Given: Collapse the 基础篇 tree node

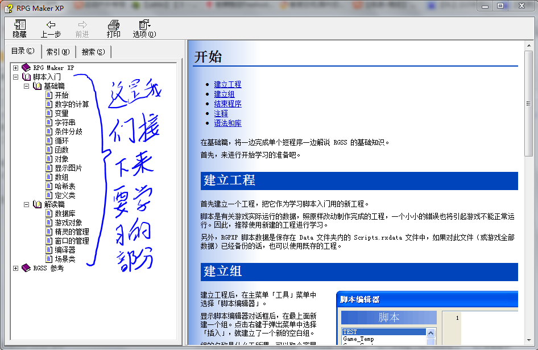Looking at the screenshot, I should (x=26, y=86).
